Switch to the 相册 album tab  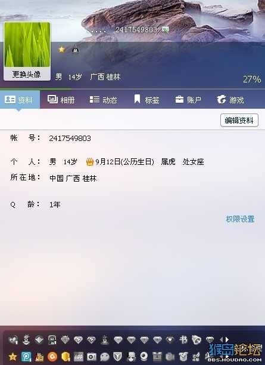(61, 100)
